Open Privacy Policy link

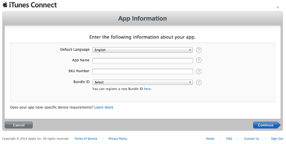tap(118, 139)
